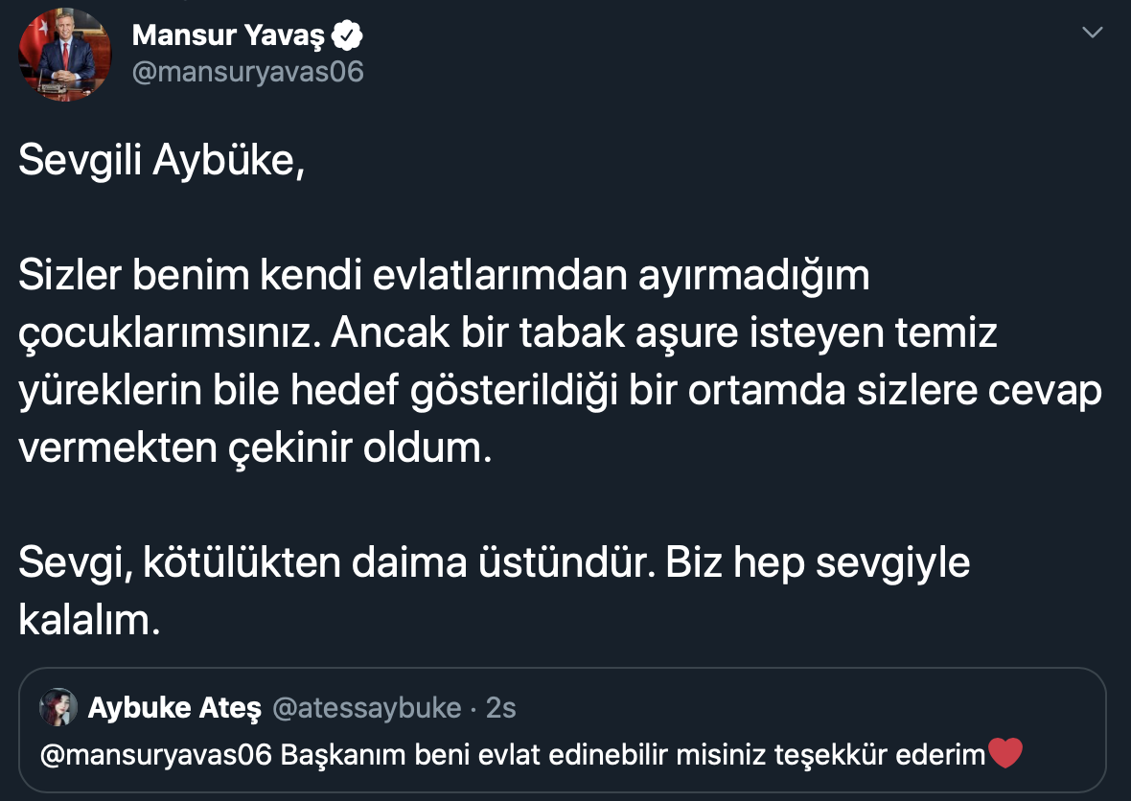
Task: Click the final word 'kalalım.'
Action: tap(88, 621)
